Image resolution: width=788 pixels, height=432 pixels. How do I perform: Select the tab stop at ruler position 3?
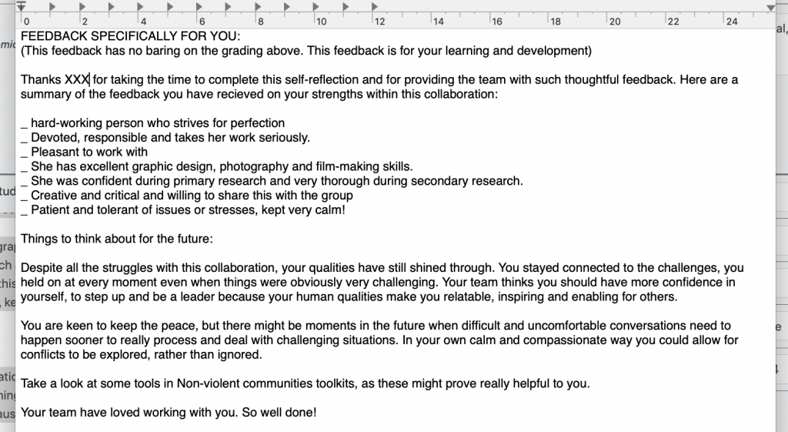coord(111,6)
